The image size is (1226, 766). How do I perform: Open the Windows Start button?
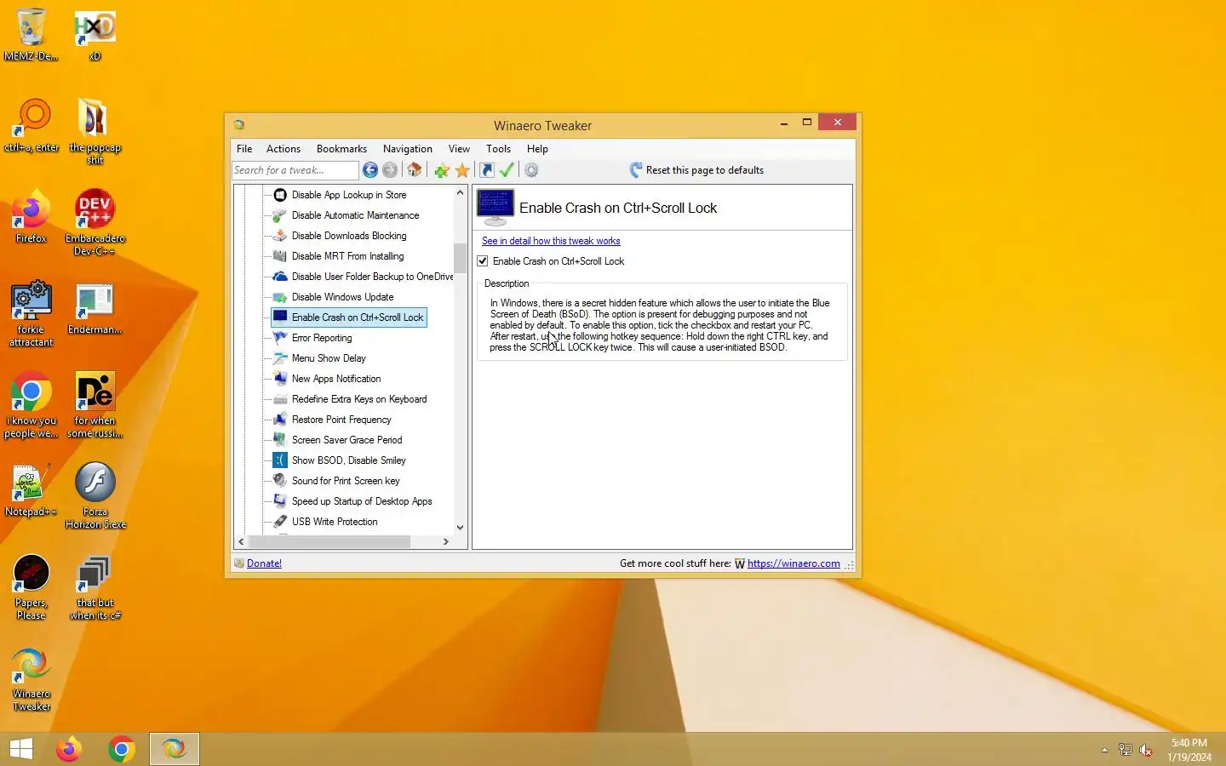coord(21,749)
